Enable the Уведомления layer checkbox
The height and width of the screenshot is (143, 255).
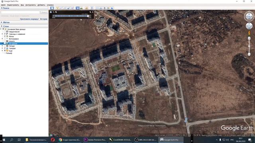point(5,32)
